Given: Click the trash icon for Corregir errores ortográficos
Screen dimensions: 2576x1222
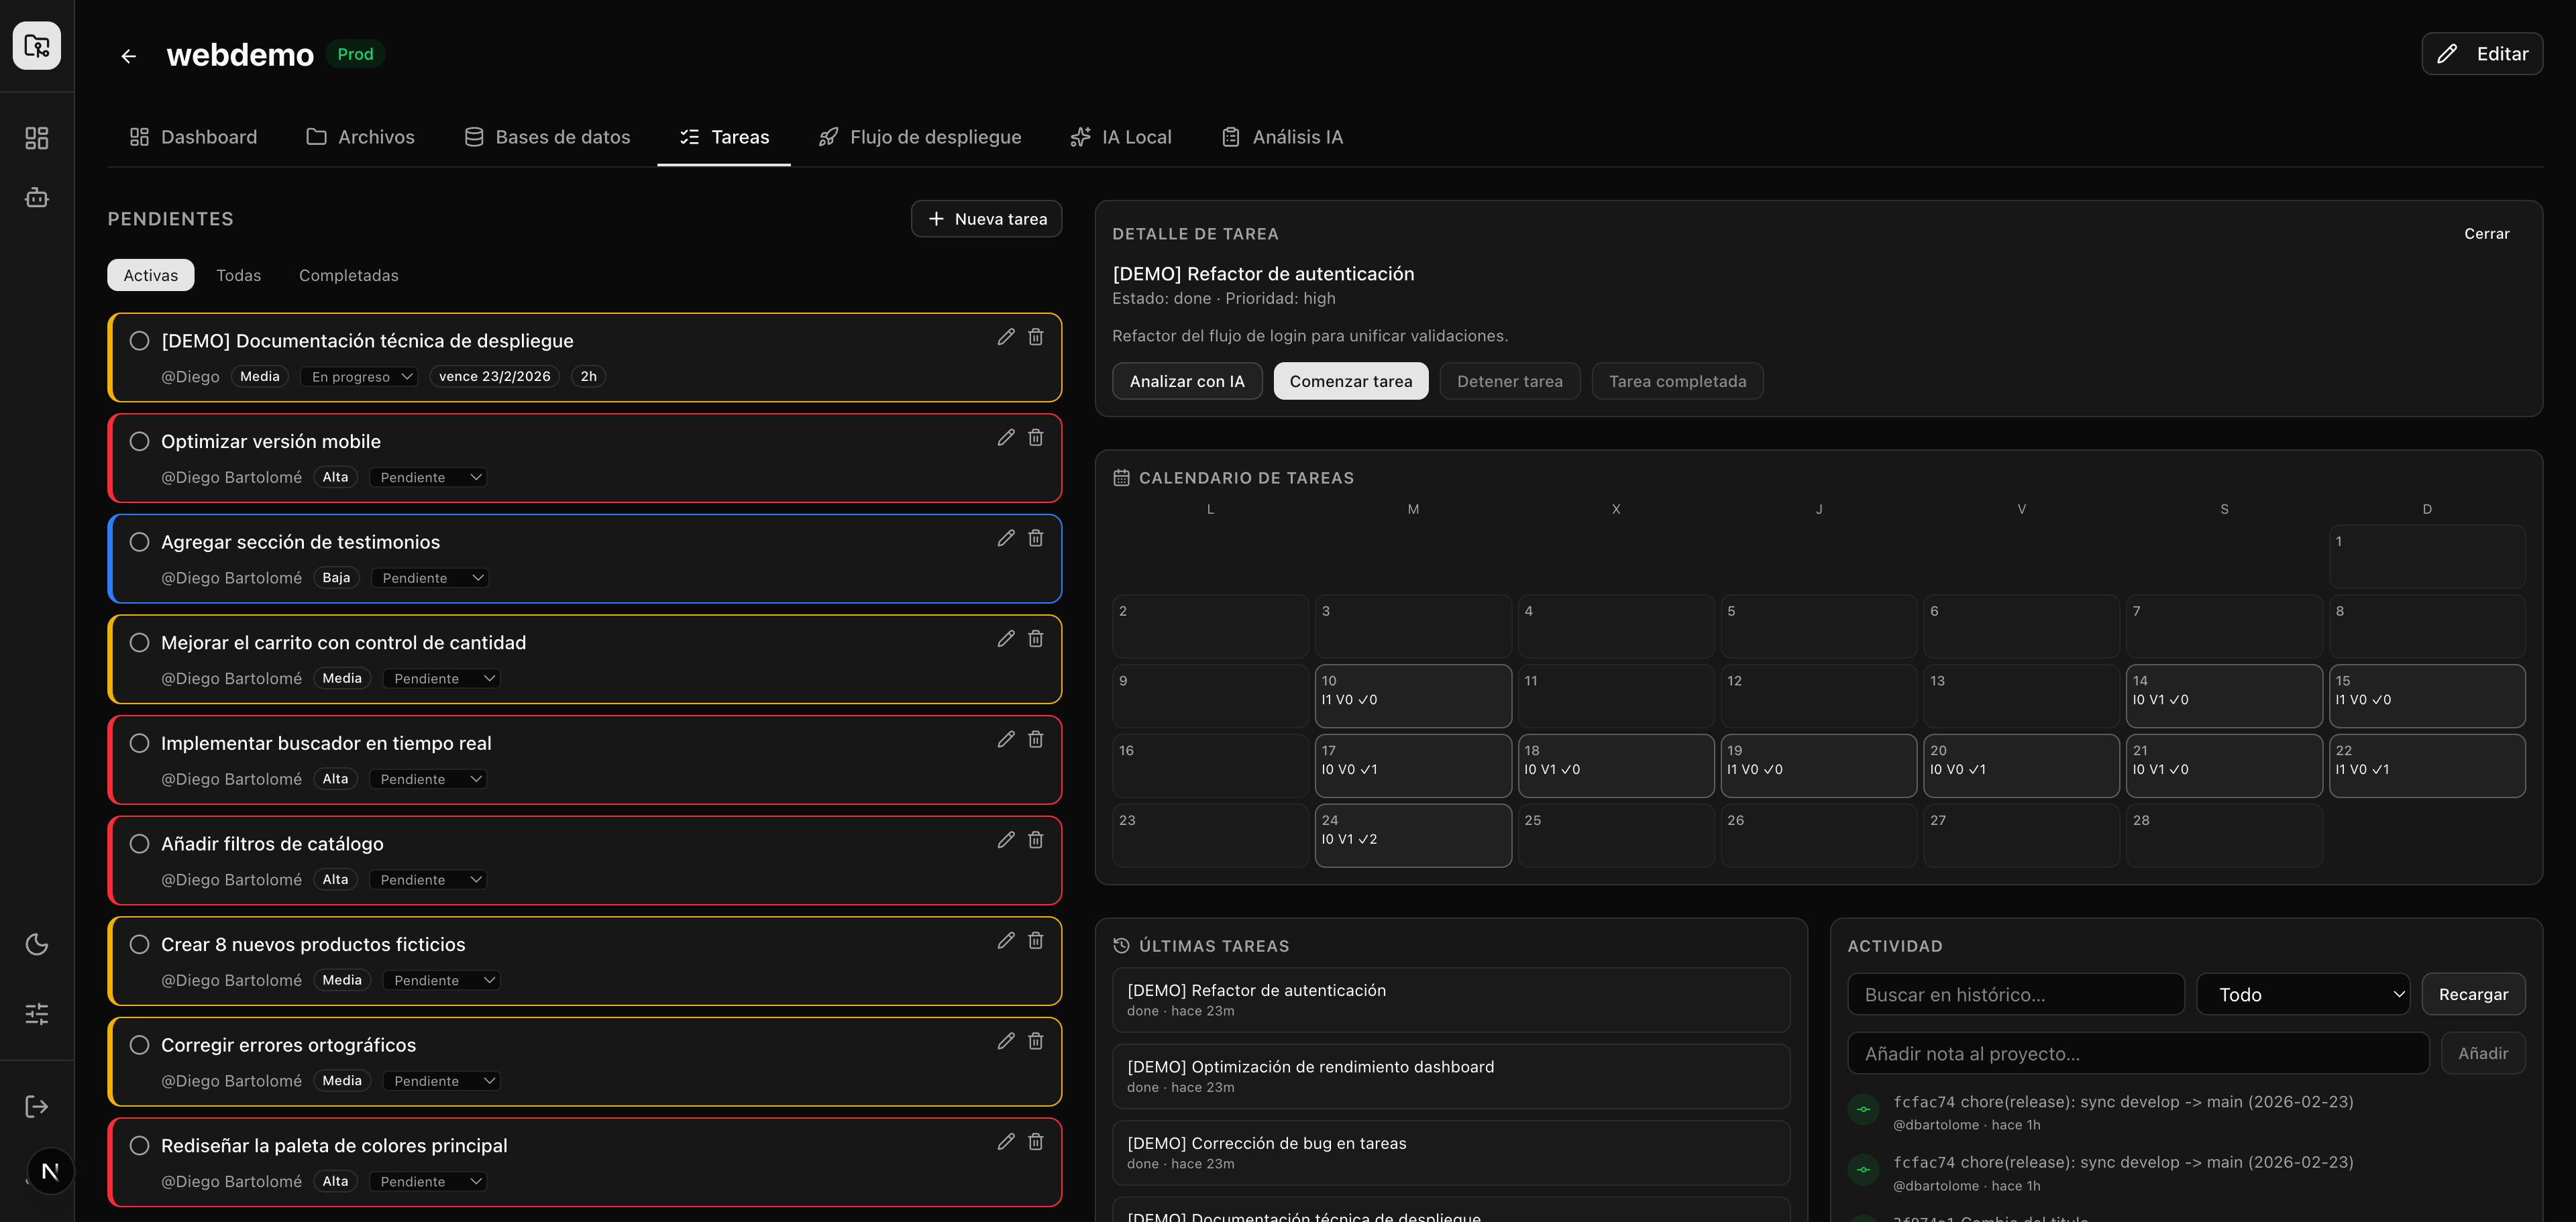Looking at the screenshot, I should tap(1036, 1041).
